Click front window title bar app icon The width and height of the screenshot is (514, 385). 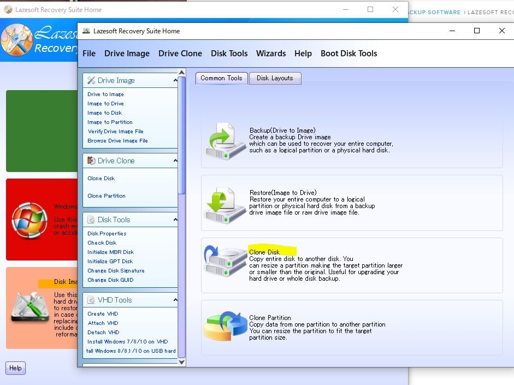pyautogui.click(x=86, y=31)
